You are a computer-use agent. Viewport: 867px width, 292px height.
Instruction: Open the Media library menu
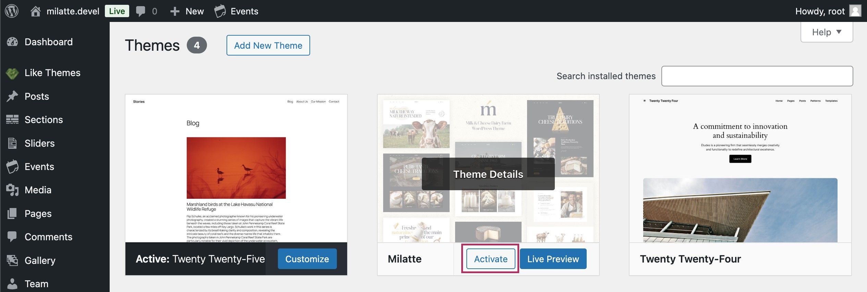(55, 190)
